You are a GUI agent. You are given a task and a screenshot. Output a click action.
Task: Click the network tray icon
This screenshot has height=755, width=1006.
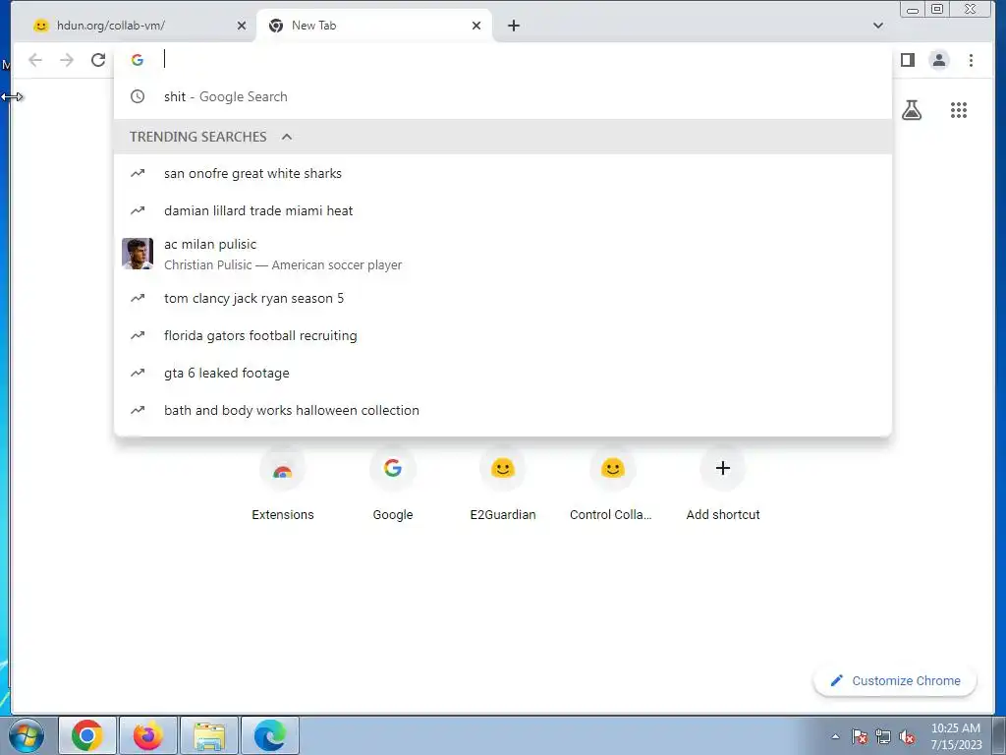click(883, 736)
